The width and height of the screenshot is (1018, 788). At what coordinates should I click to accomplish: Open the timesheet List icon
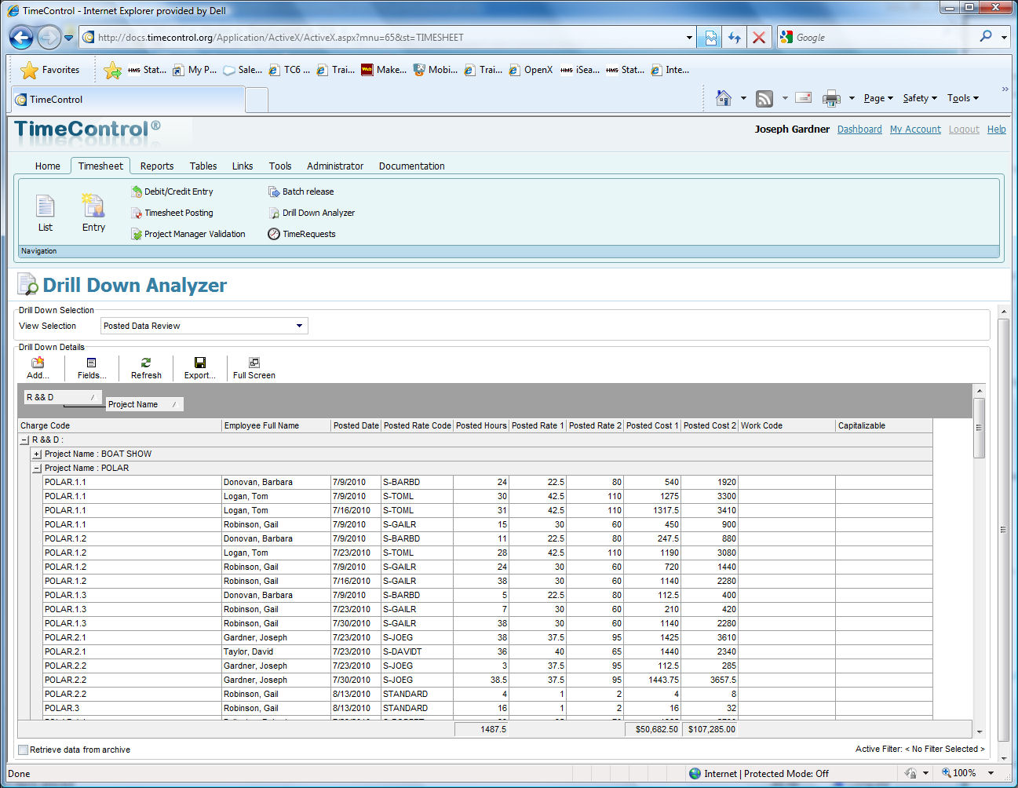pyautogui.click(x=46, y=213)
